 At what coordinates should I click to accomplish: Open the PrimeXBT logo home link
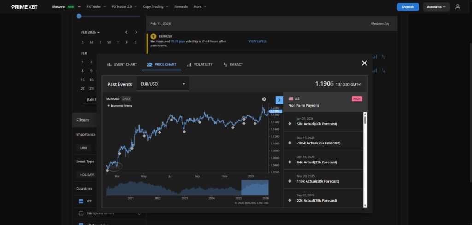tap(24, 6)
